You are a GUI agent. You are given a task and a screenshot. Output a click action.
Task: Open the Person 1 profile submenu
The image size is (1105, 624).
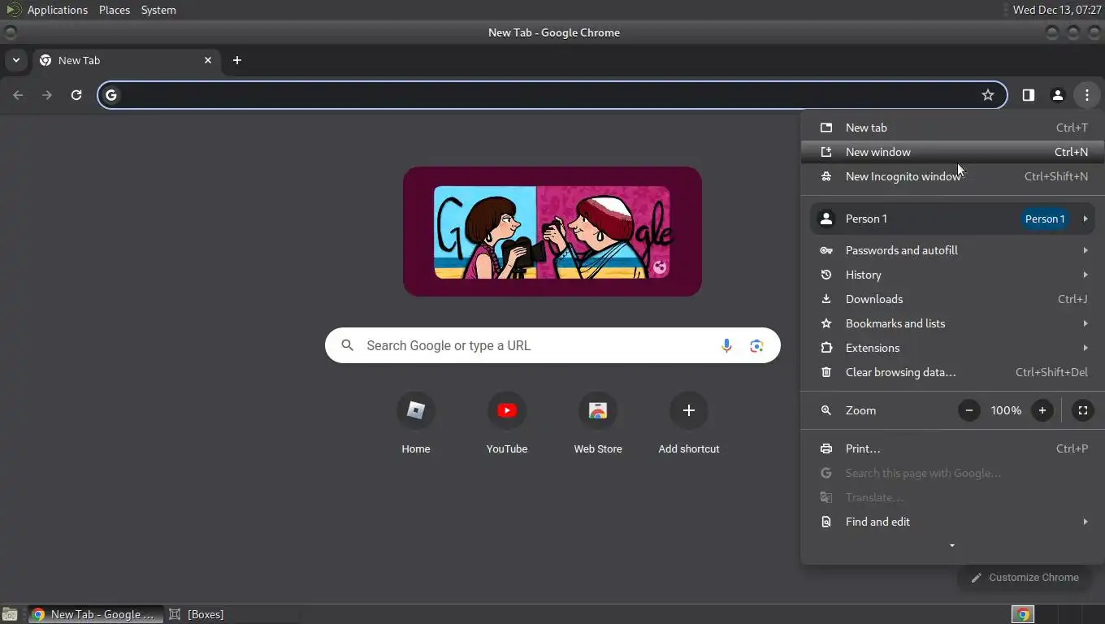click(952, 219)
